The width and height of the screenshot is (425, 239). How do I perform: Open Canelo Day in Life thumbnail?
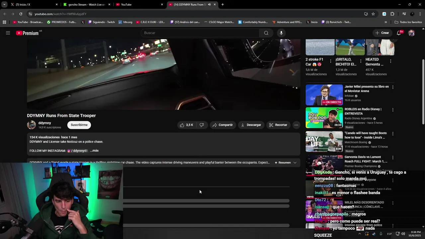coord(324,141)
